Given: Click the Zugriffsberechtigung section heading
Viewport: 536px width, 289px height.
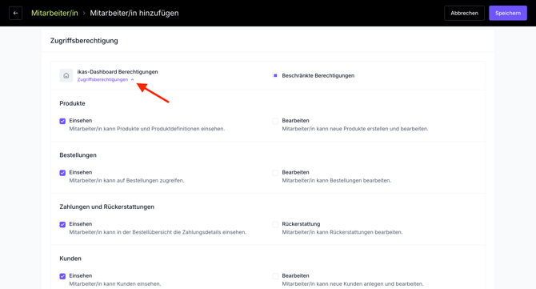Looking at the screenshot, I should click(x=84, y=41).
